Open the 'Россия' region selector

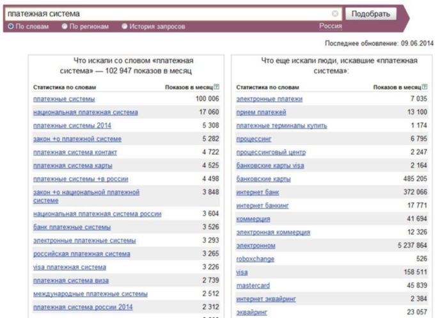tap(331, 26)
